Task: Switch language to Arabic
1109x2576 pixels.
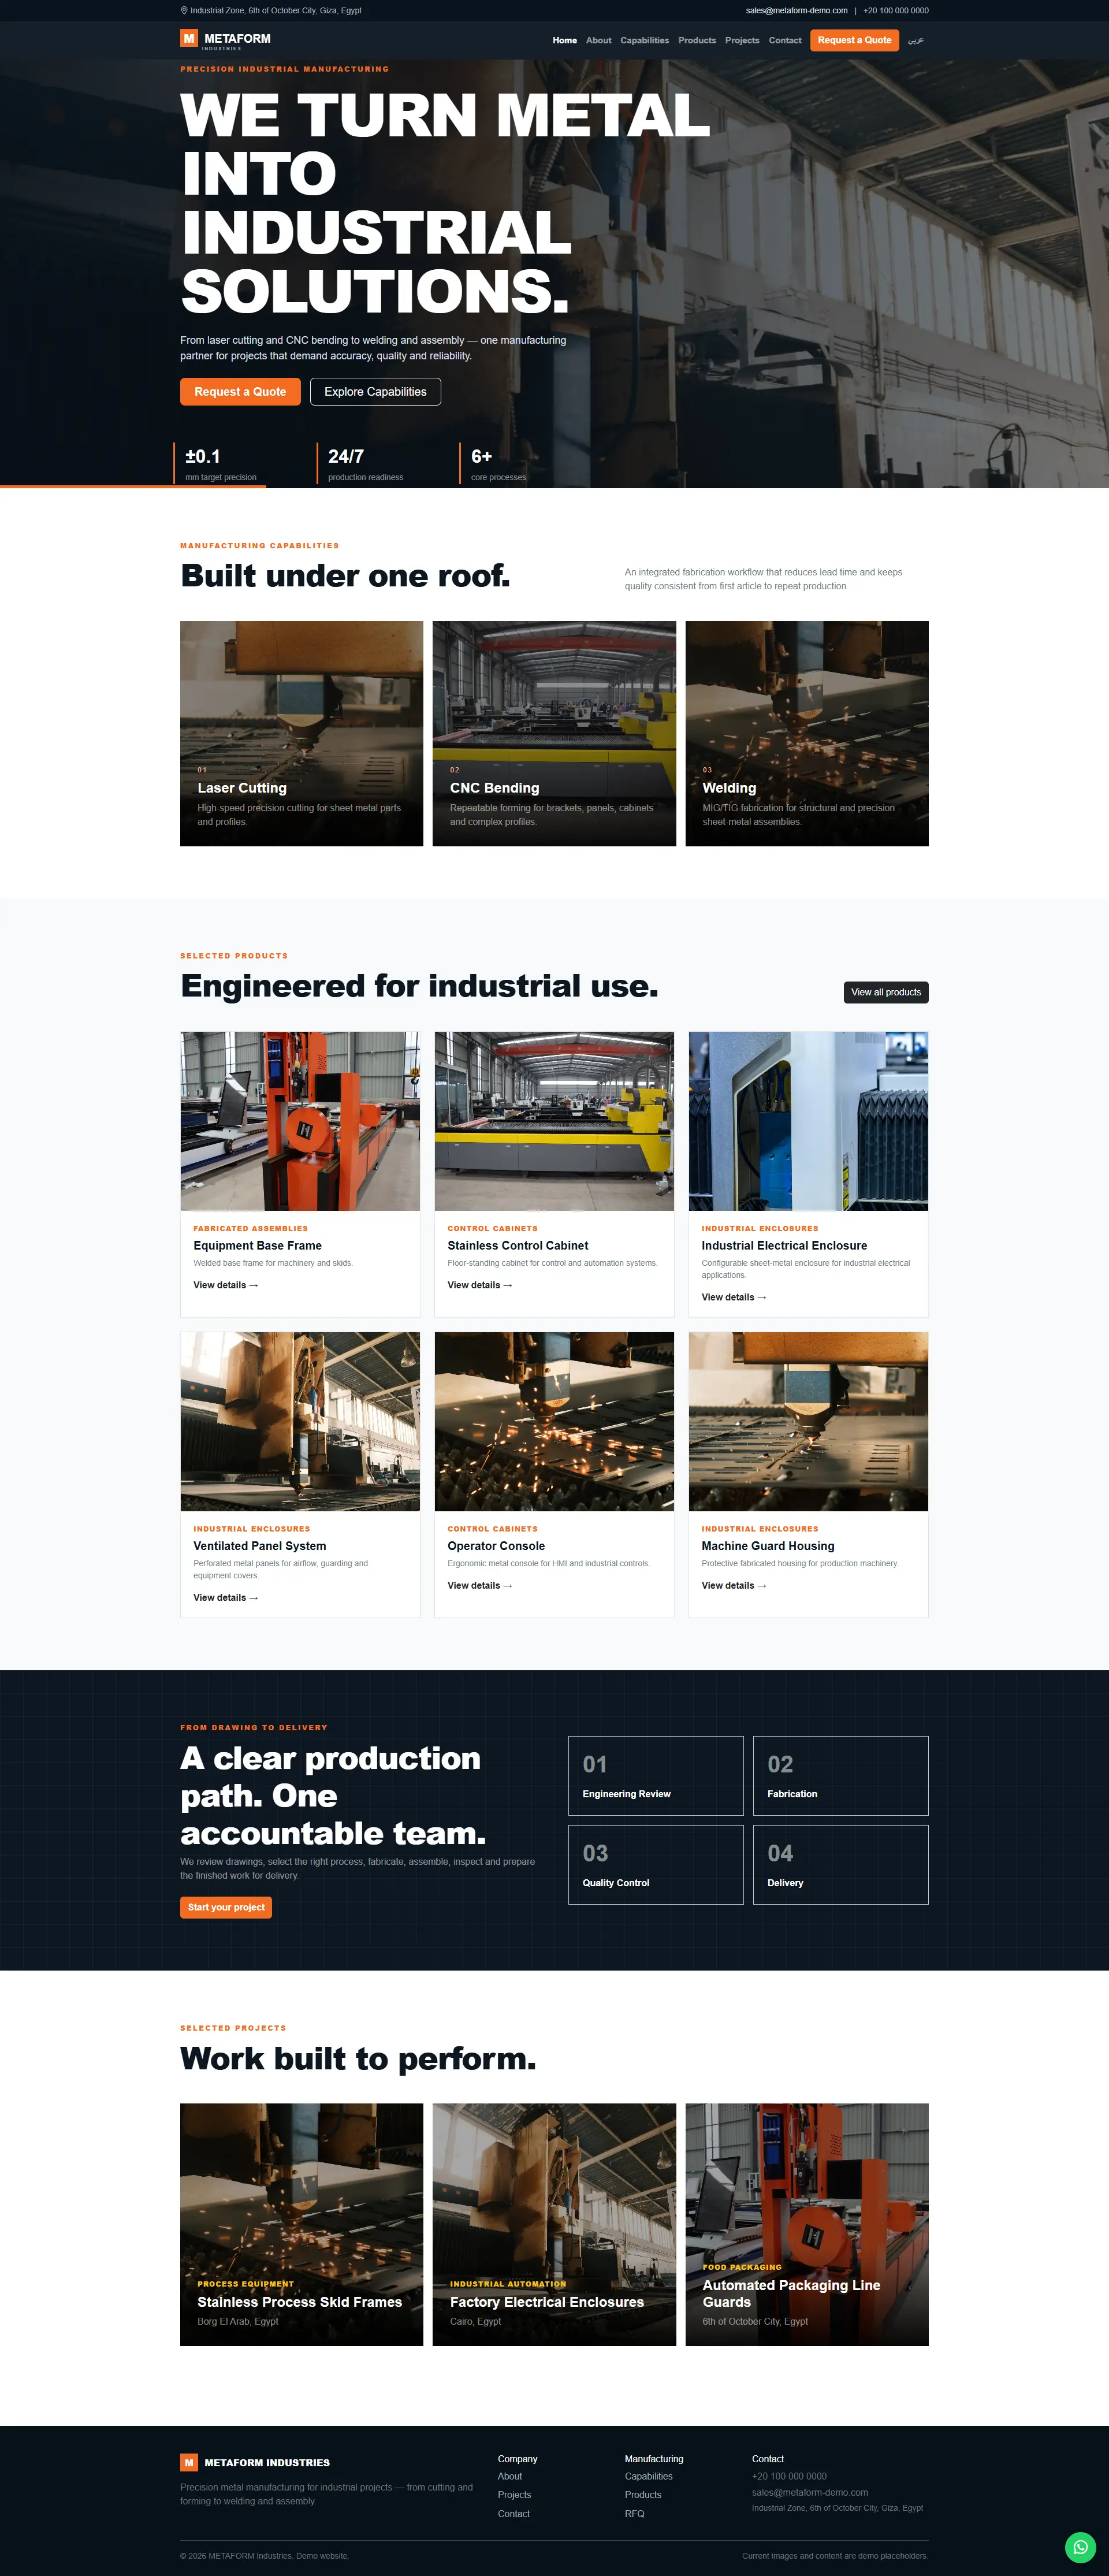Action: [915, 41]
